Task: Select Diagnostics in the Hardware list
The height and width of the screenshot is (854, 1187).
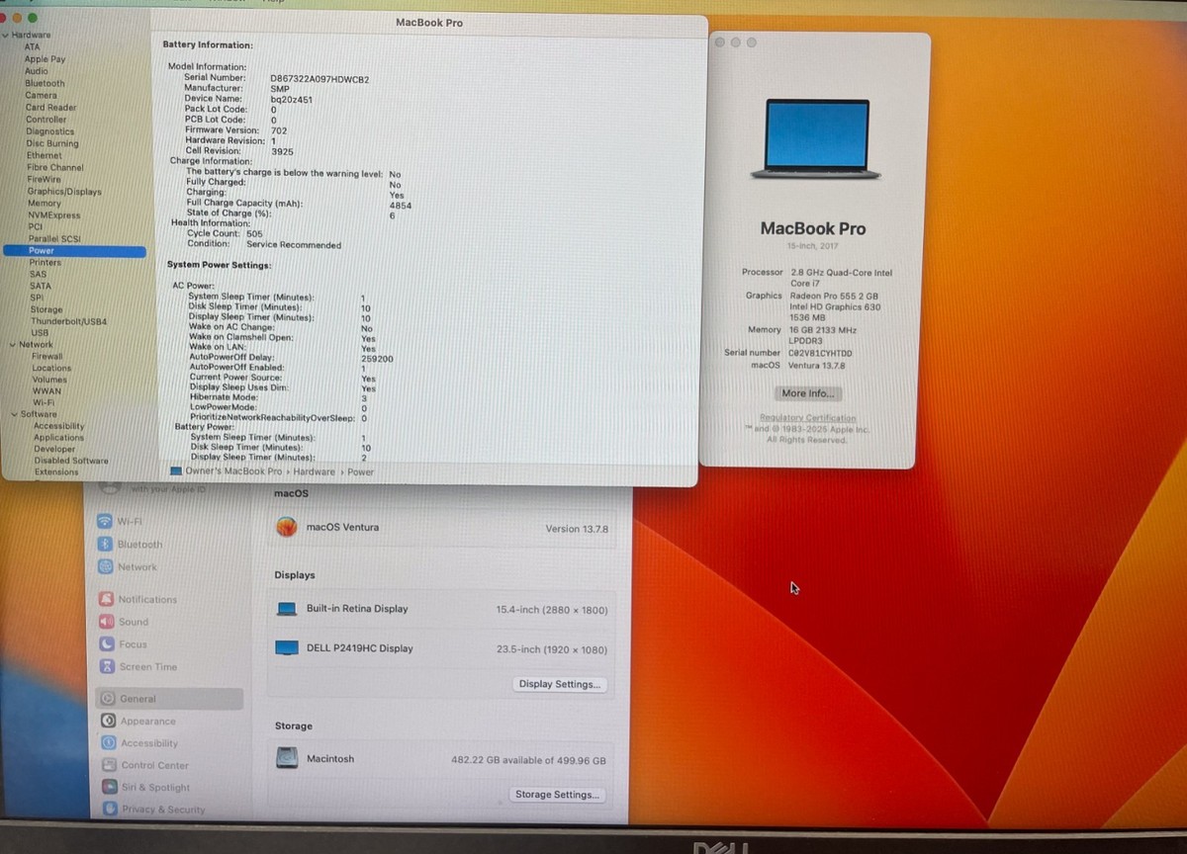Action: [49, 130]
